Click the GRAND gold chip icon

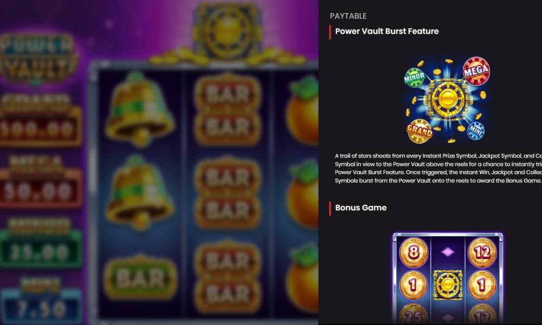420,131
